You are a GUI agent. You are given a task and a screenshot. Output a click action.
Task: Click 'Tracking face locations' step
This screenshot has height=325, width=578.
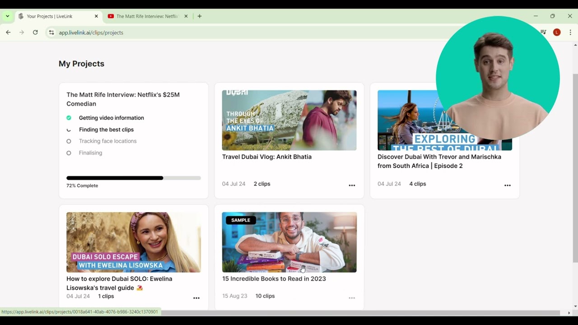(107, 141)
